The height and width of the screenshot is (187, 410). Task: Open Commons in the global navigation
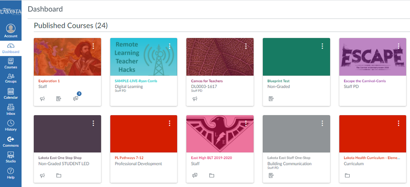11,141
